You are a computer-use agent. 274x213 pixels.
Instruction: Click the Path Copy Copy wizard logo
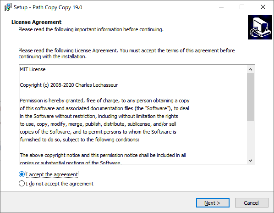(x=260, y=27)
